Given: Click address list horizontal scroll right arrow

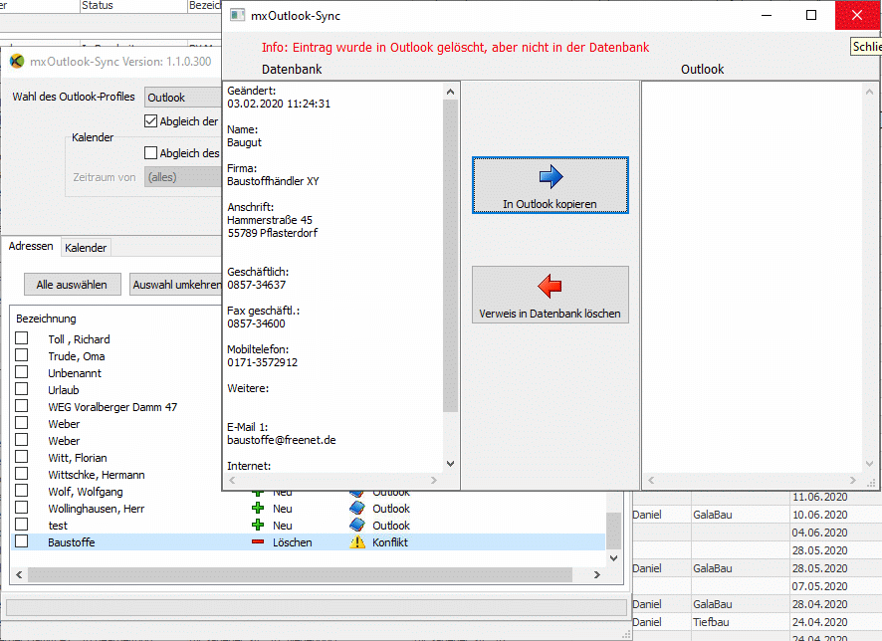Looking at the screenshot, I should [x=597, y=574].
